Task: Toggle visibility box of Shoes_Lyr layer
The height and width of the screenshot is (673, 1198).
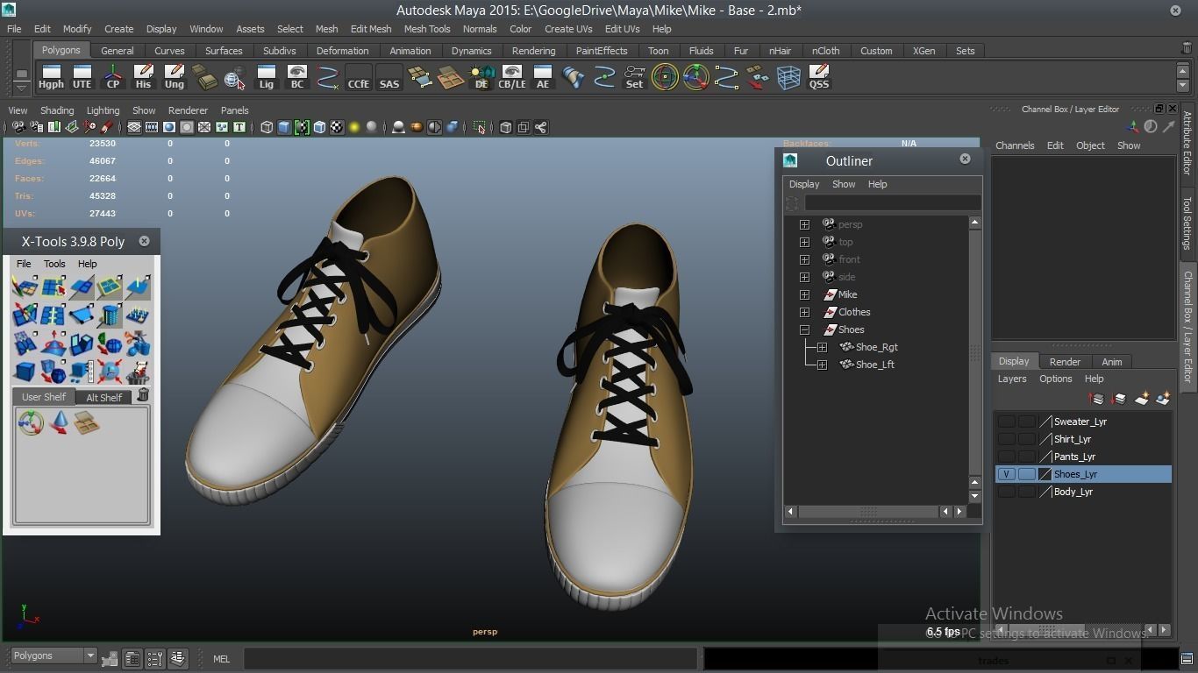Action: point(1006,474)
